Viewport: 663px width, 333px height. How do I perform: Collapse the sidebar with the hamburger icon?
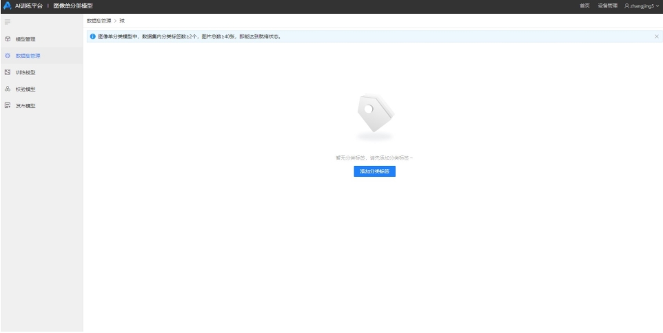(7, 22)
